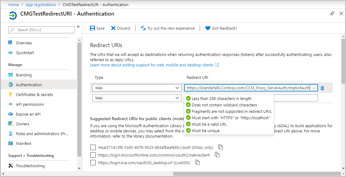Collapse the left navigation menu
Image resolution: width=346 pixels, height=177 pixels.
pyautogui.click(x=78, y=27)
